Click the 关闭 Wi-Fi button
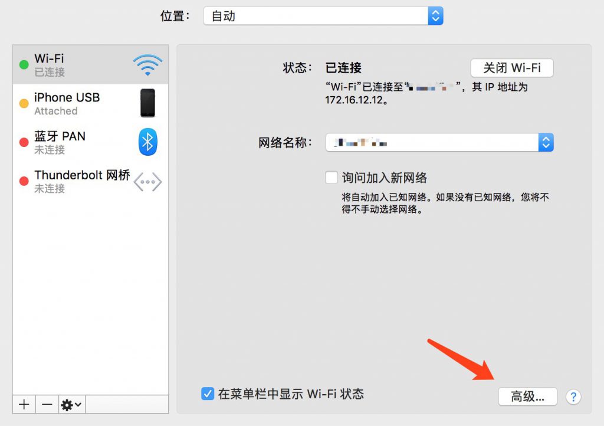This screenshot has width=604, height=426. [x=511, y=67]
